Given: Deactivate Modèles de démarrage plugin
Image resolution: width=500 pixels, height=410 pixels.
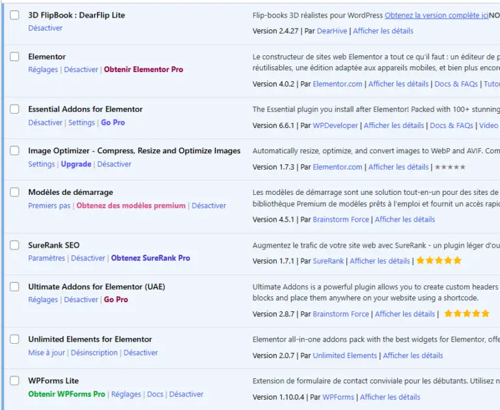Looking at the screenshot, I should 209,205.
